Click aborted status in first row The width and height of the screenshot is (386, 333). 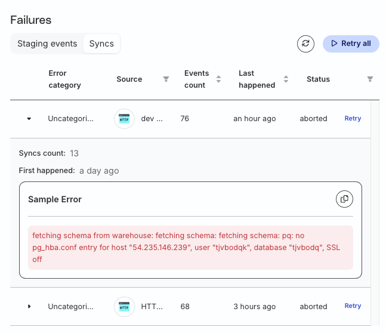(313, 119)
